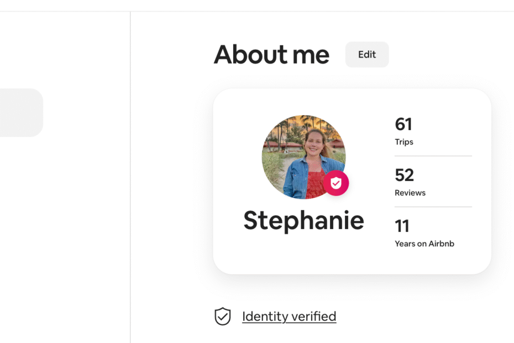Select the Reviews label
The image size is (514, 343).
click(410, 193)
